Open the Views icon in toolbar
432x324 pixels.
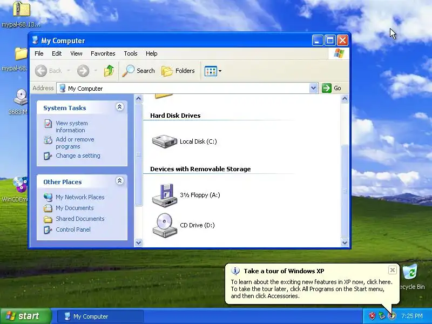(211, 71)
